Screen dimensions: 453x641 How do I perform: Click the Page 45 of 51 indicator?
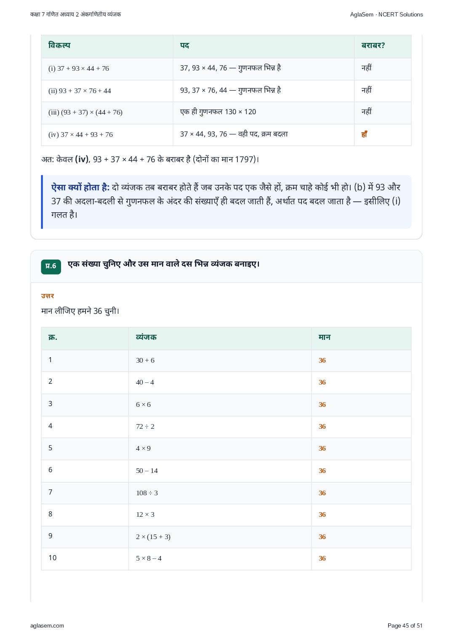tap(405, 625)
